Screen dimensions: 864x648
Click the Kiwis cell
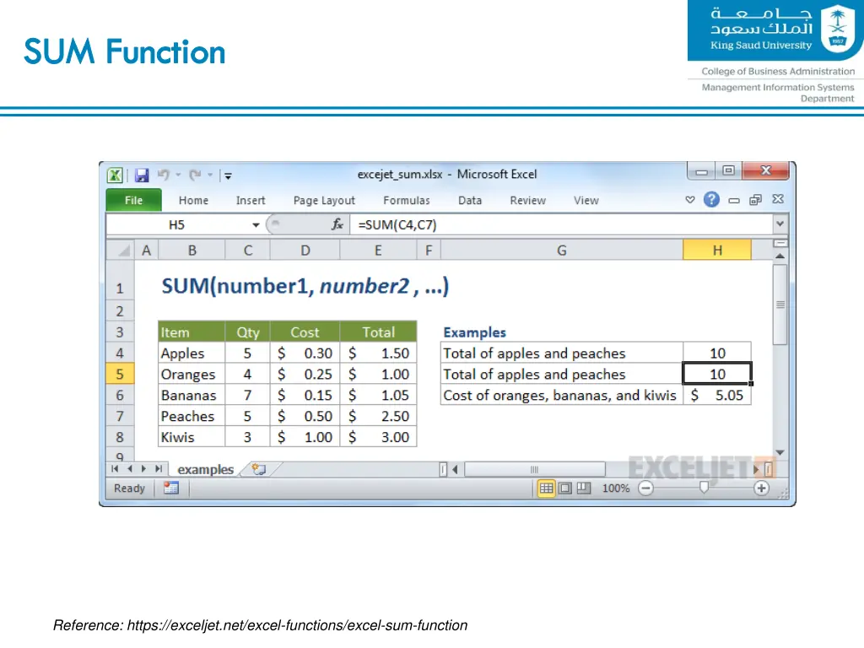[192, 437]
